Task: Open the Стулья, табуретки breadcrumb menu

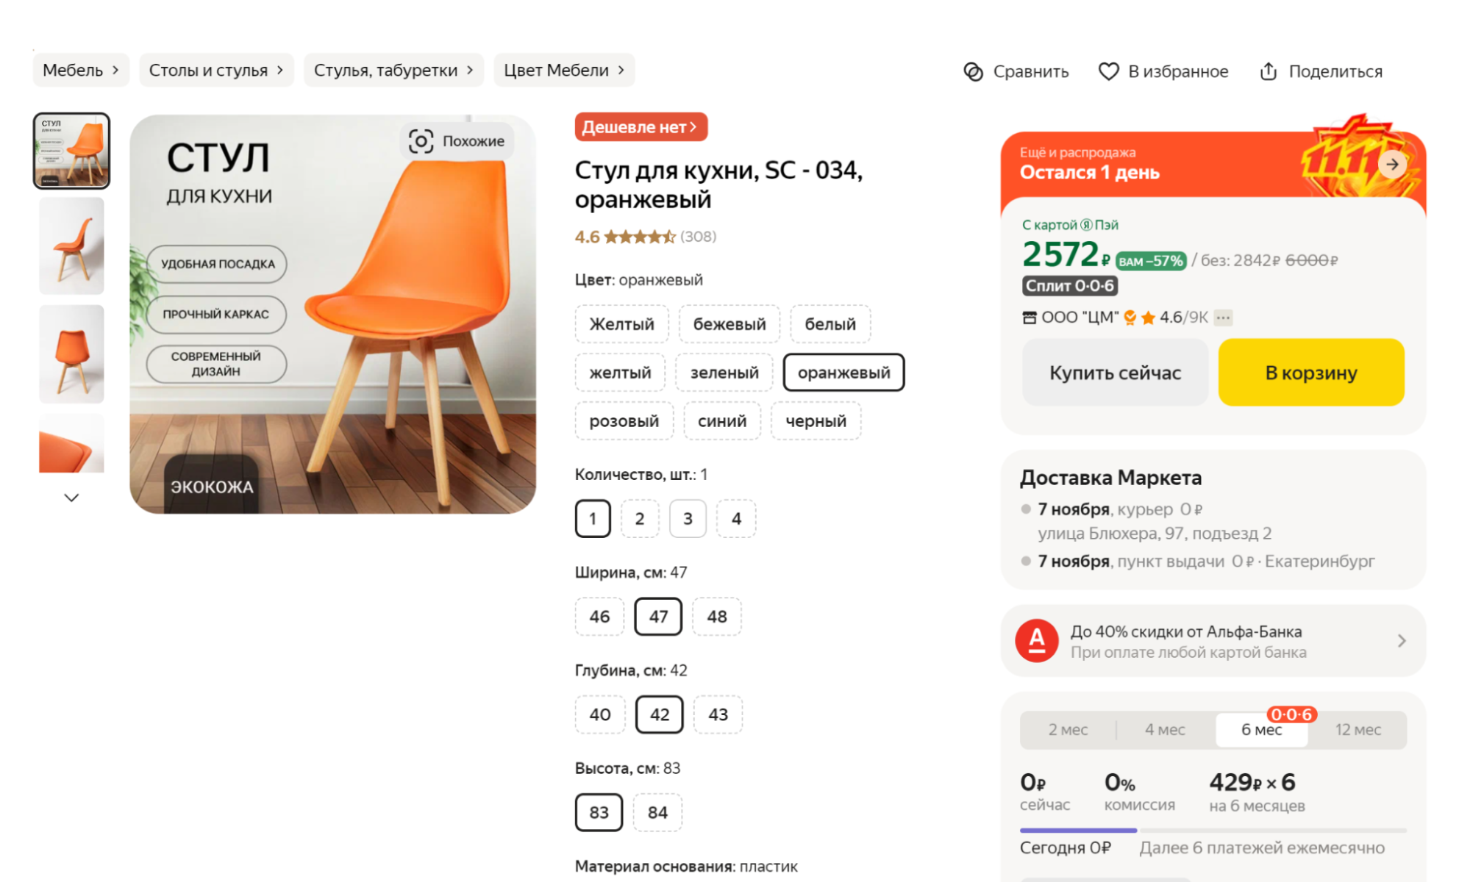Action: [393, 70]
